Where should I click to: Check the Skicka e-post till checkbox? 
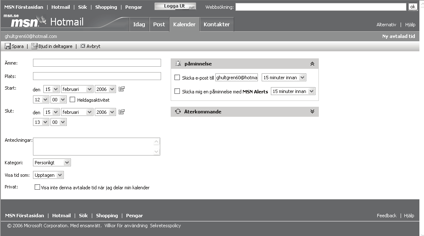tap(177, 78)
